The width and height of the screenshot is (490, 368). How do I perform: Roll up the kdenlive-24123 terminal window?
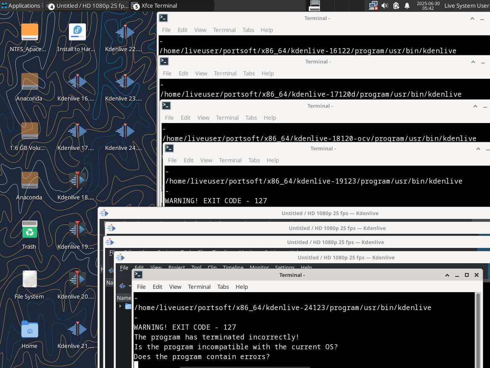tap(447, 275)
